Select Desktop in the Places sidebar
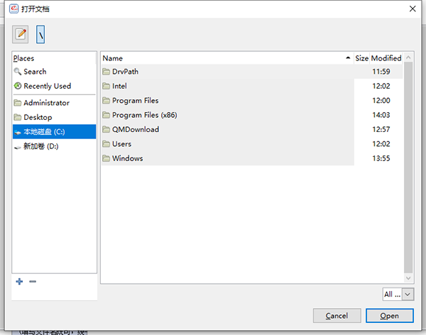Viewport: 426px width, 335px height. pos(38,117)
